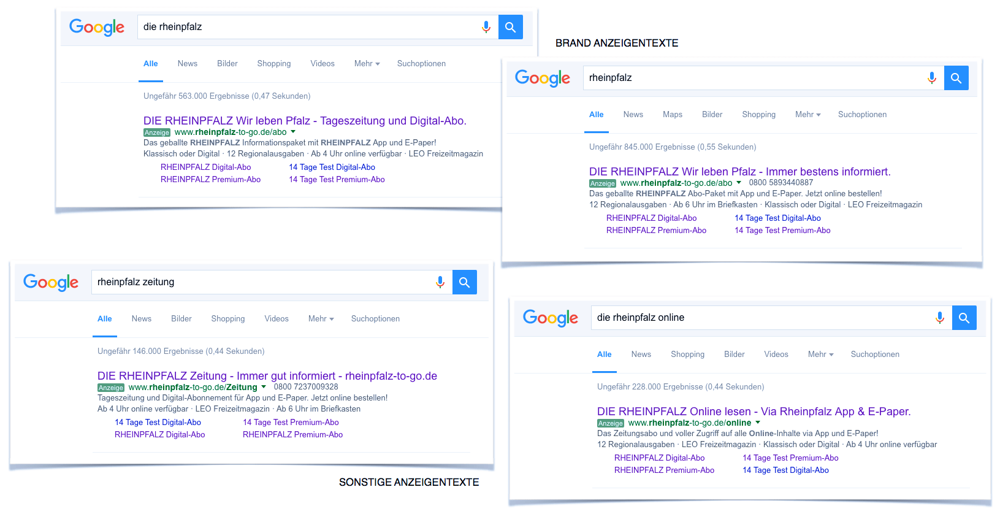The width and height of the screenshot is (1000, 514).
Task: Expand arrow next to www.rheinpfalz-to-go.de/abo in 'die rheinpfalz' ad
Action: click(x=293, y=132)
